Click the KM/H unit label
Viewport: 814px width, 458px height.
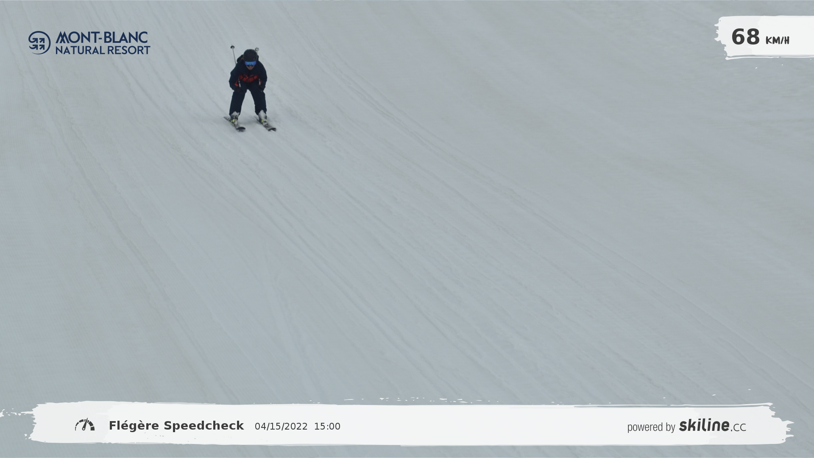coord(777,41)
